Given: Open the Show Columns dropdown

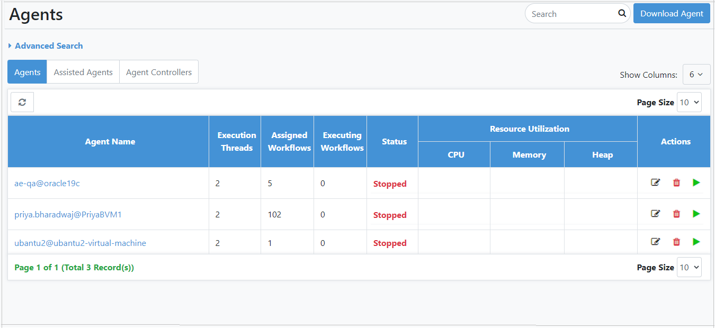Looking at the screenshot, I should click(696, 75).
